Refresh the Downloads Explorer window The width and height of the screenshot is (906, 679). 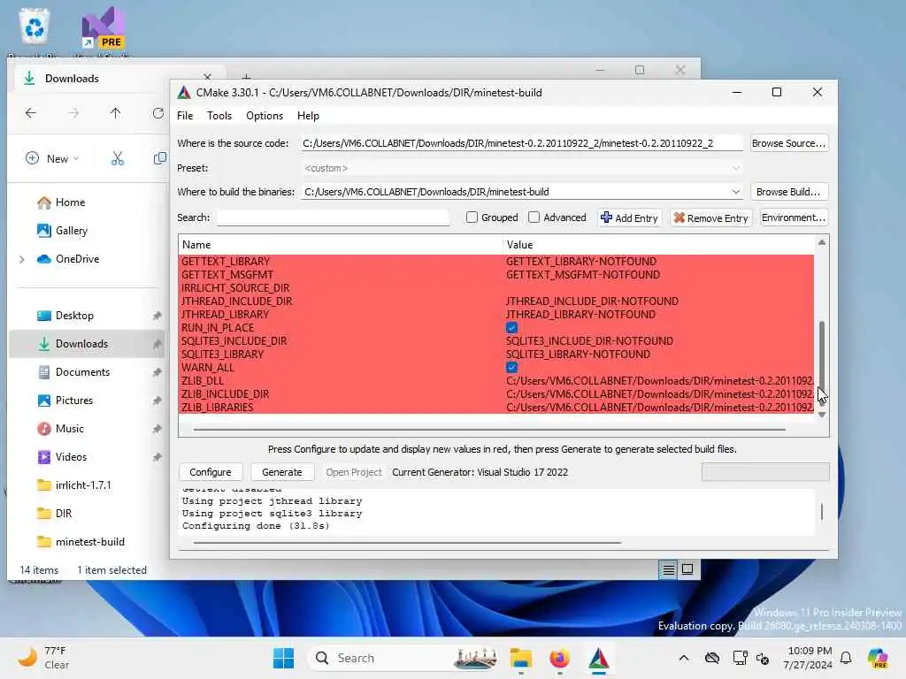coord(157,113)
